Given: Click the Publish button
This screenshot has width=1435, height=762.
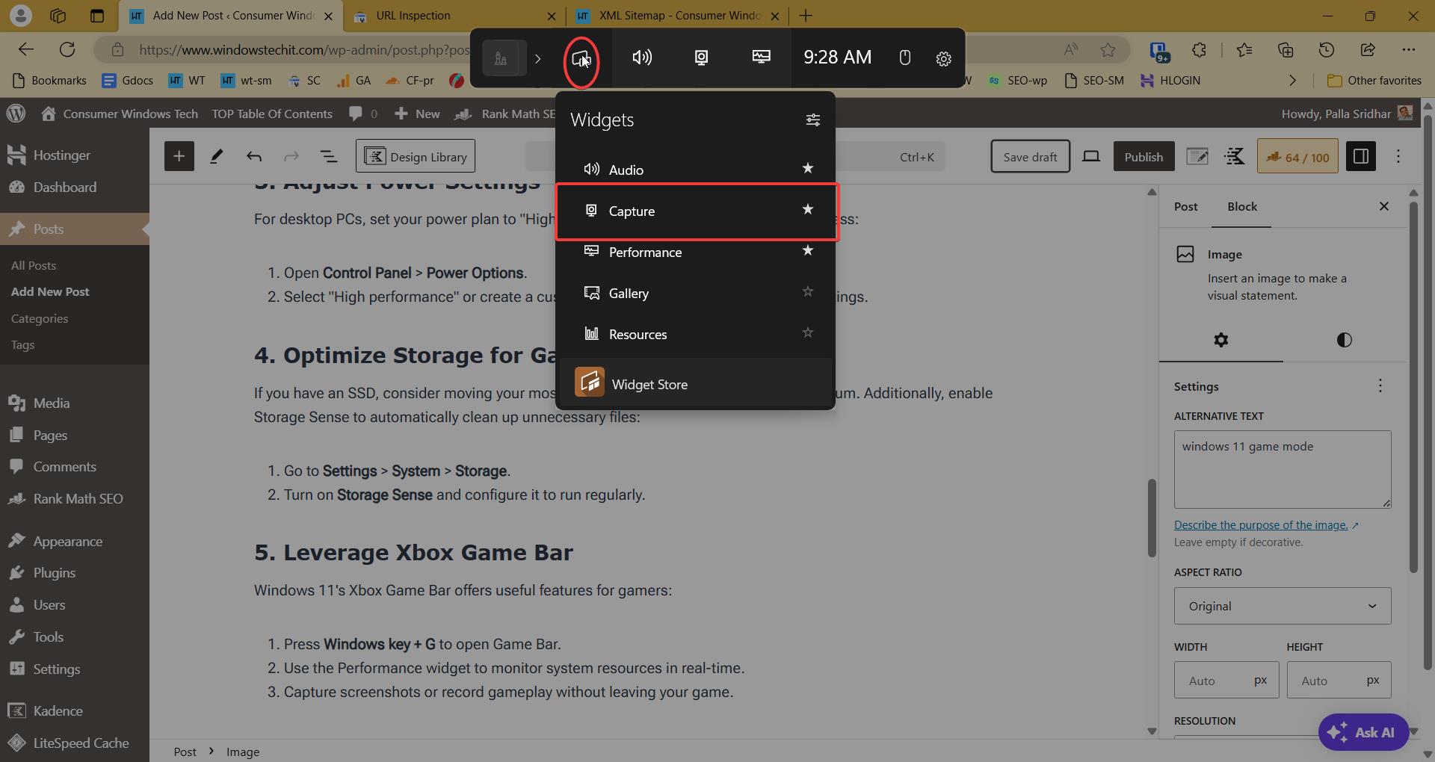Looking at the screenshot, I should pyautogui.click(x=1144, y=156).
